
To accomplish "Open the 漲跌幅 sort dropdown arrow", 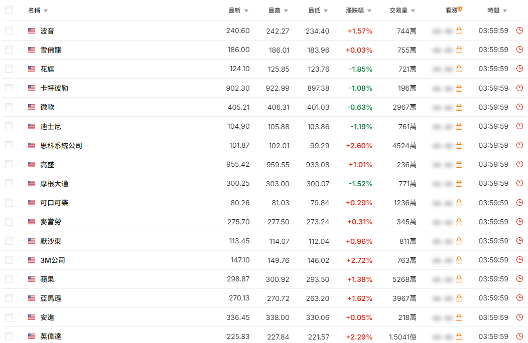I will [369, 11].
